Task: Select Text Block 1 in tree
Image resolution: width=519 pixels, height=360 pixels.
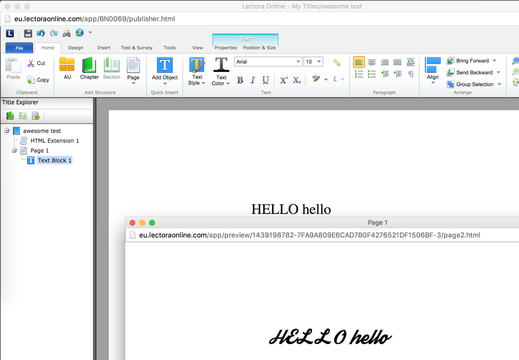Action: pyautogui.click(x=55, y=160)
